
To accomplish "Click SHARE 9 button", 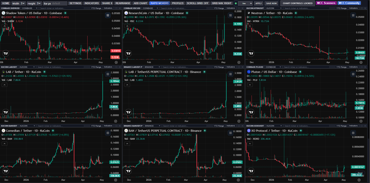I will (107, 3).
